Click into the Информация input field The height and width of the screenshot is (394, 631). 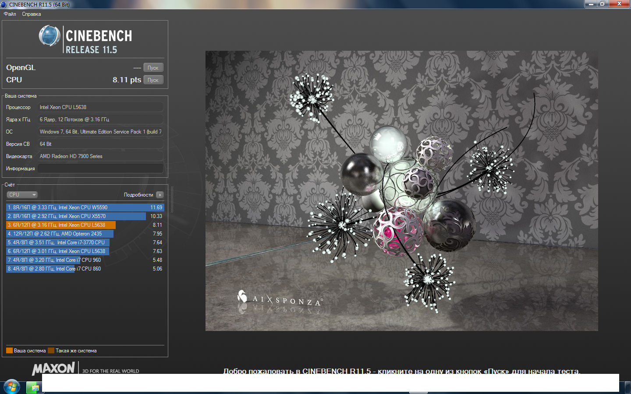[x=100, y=169]
